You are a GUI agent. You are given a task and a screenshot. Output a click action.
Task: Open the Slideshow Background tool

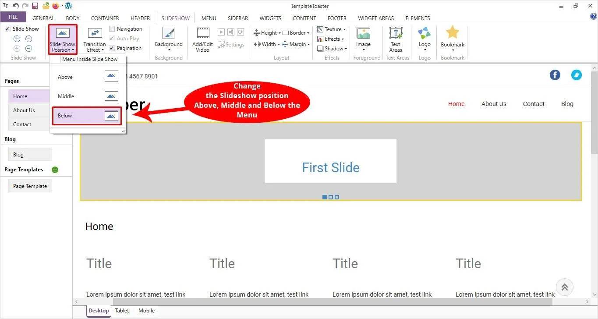tap(169, 34)
